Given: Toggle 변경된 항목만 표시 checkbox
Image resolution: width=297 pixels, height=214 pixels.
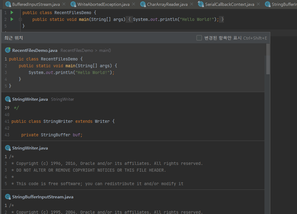Looking at the screenshot, I should [199, 38].
